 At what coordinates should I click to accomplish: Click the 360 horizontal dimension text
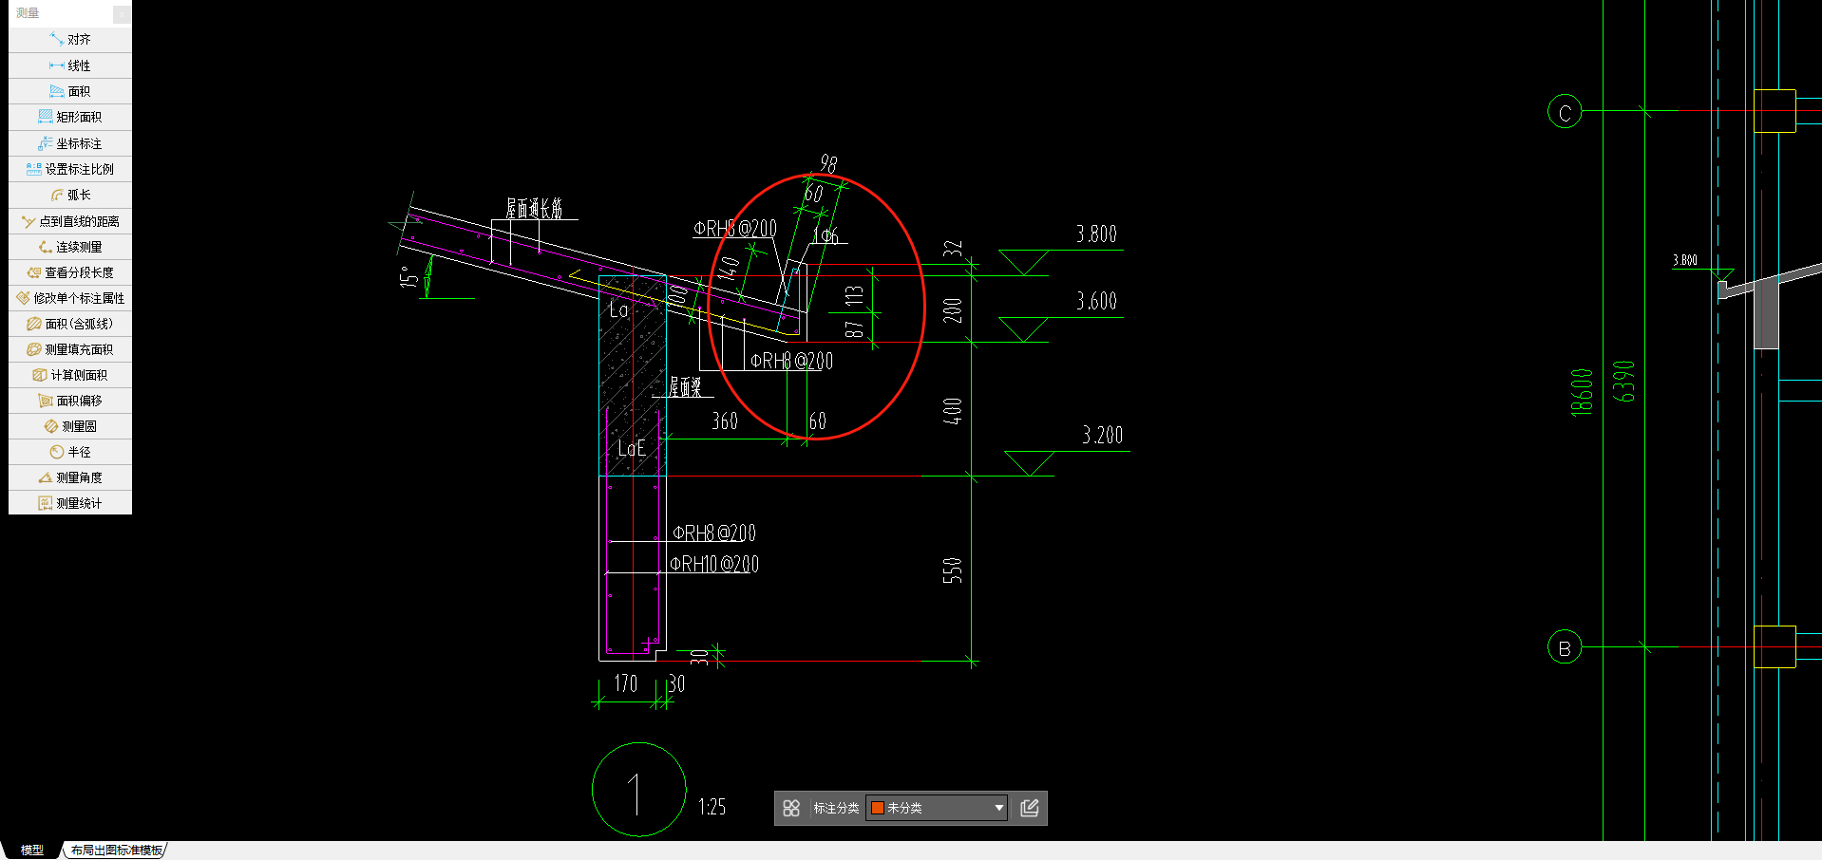(x=725, y=421)
